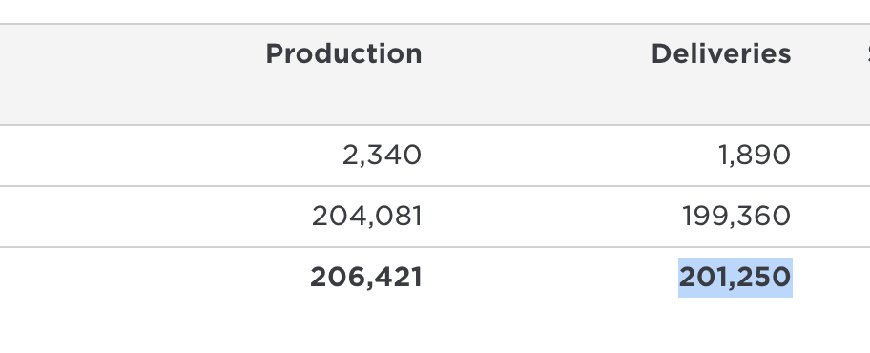Click the 199,360 deliveries figure
Viewport: 870px width, 353px height.
point(736,216)
